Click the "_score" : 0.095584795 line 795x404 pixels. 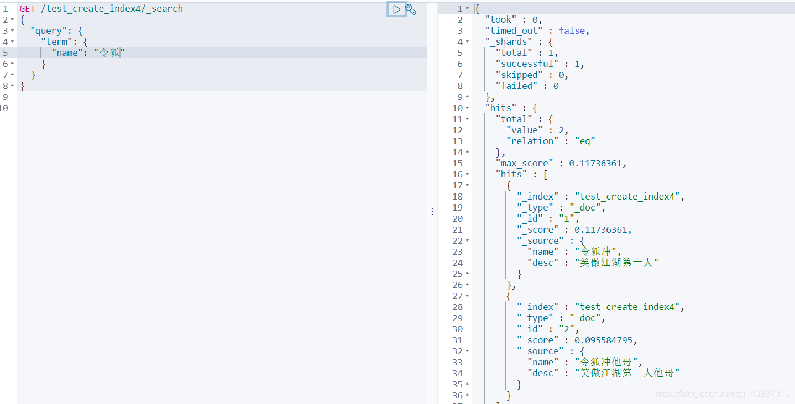pyautogui.click(x=577, y=340)
